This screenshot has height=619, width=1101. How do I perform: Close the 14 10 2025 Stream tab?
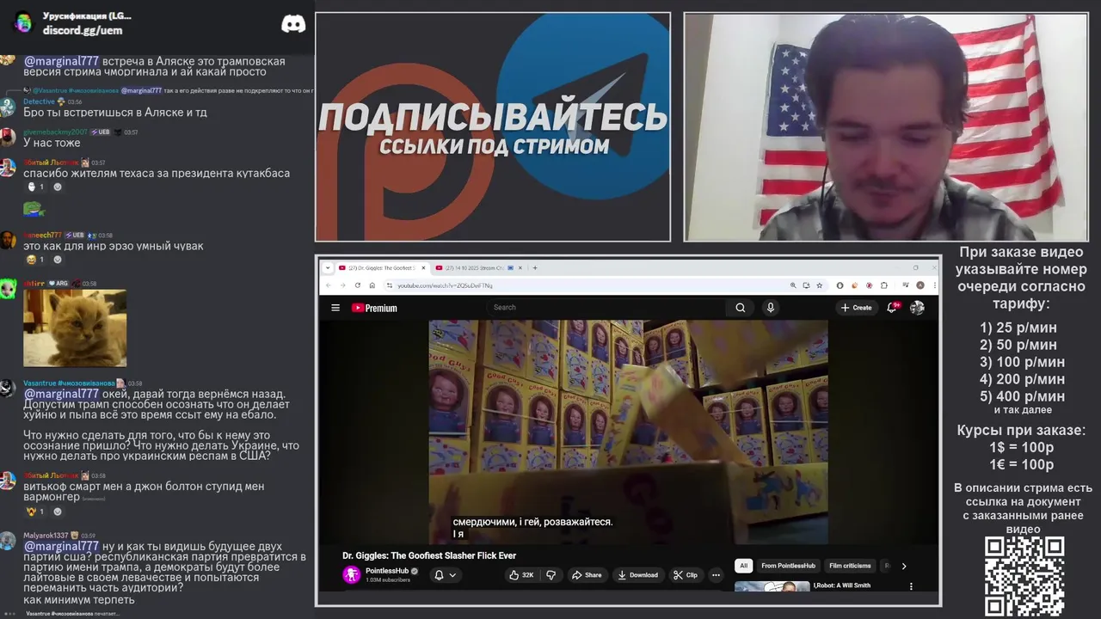pos(520,267)
